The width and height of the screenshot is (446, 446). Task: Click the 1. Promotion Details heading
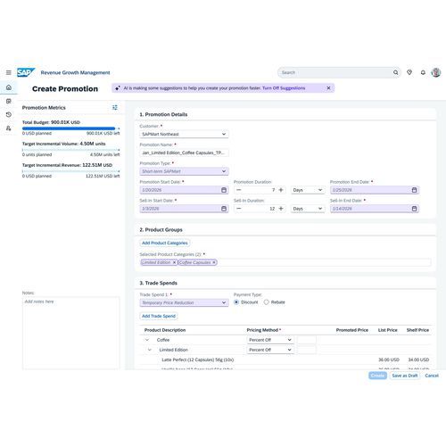click(x=163, y=114)
